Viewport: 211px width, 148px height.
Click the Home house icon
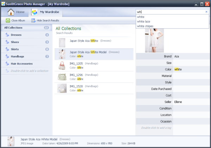tap(11, 12)
